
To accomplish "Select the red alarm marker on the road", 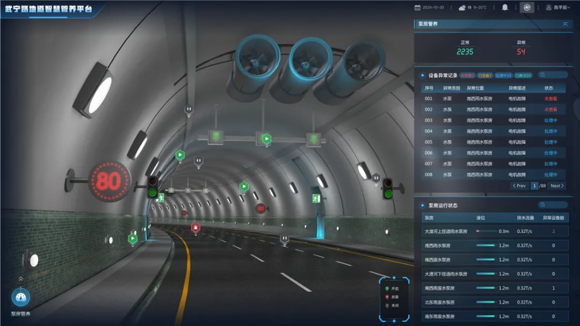I will [x=195, y=228].
